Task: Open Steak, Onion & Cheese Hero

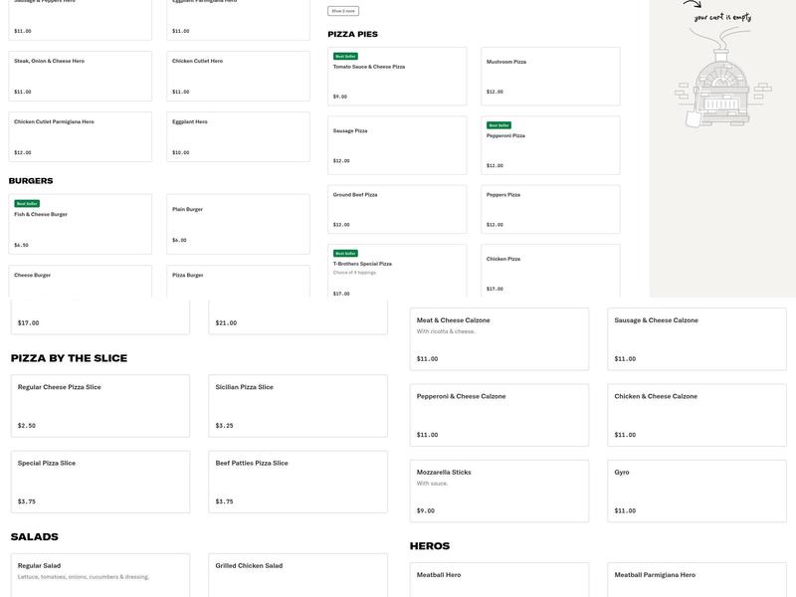Action: (80, 76)
